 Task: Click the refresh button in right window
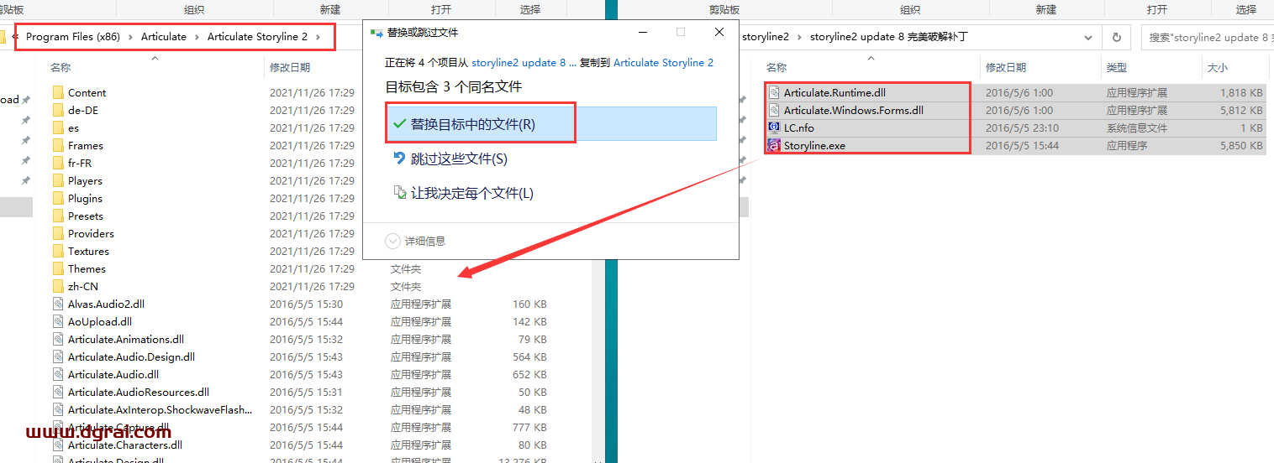click(x=1116, y=37)
